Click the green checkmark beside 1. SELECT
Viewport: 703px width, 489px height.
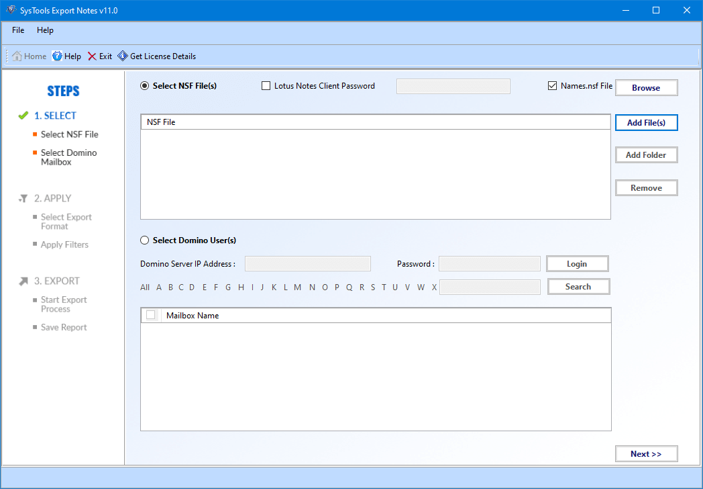[23, 116]
